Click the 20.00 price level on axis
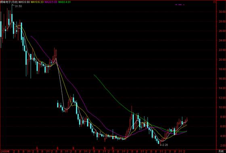The image size is (226, 153). tap(222, 60)
